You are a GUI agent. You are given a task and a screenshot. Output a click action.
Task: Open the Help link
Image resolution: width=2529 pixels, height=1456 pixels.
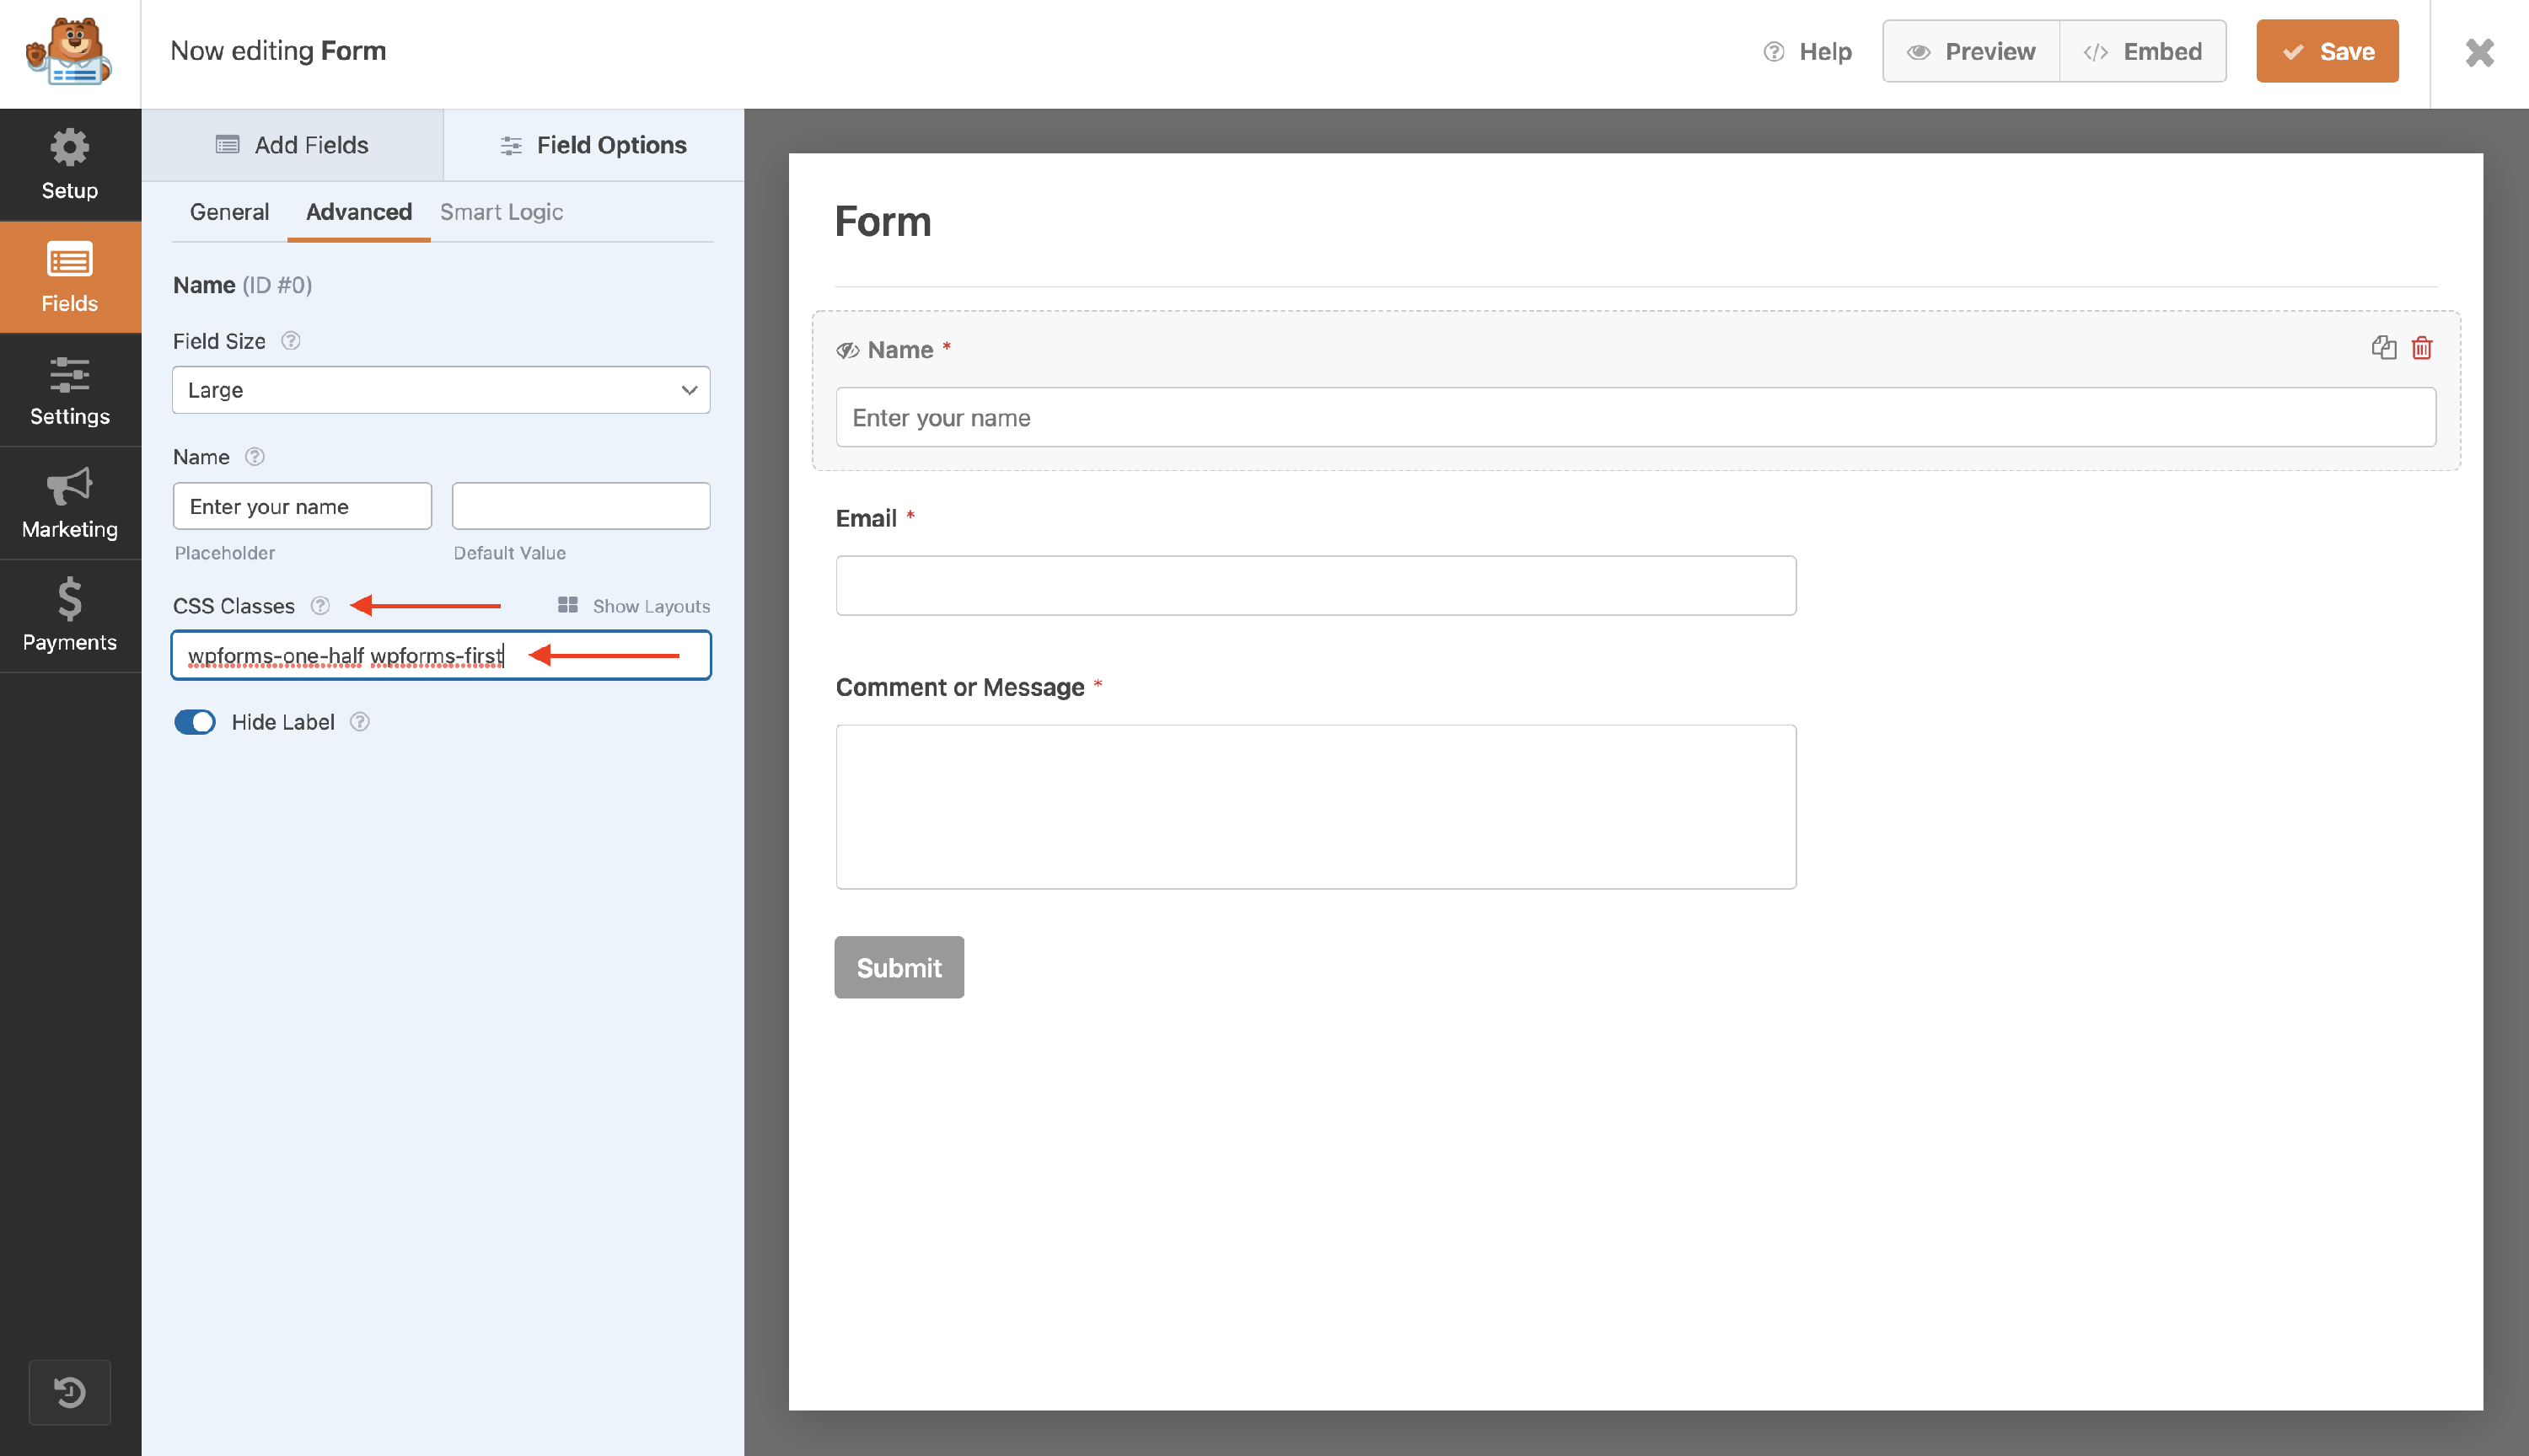tap(1807, 51)
